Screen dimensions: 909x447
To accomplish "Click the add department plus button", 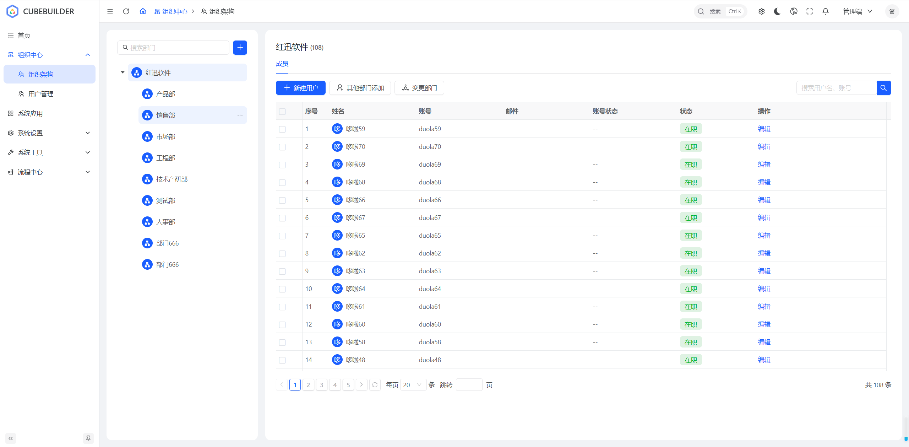I will click(240, 48).
